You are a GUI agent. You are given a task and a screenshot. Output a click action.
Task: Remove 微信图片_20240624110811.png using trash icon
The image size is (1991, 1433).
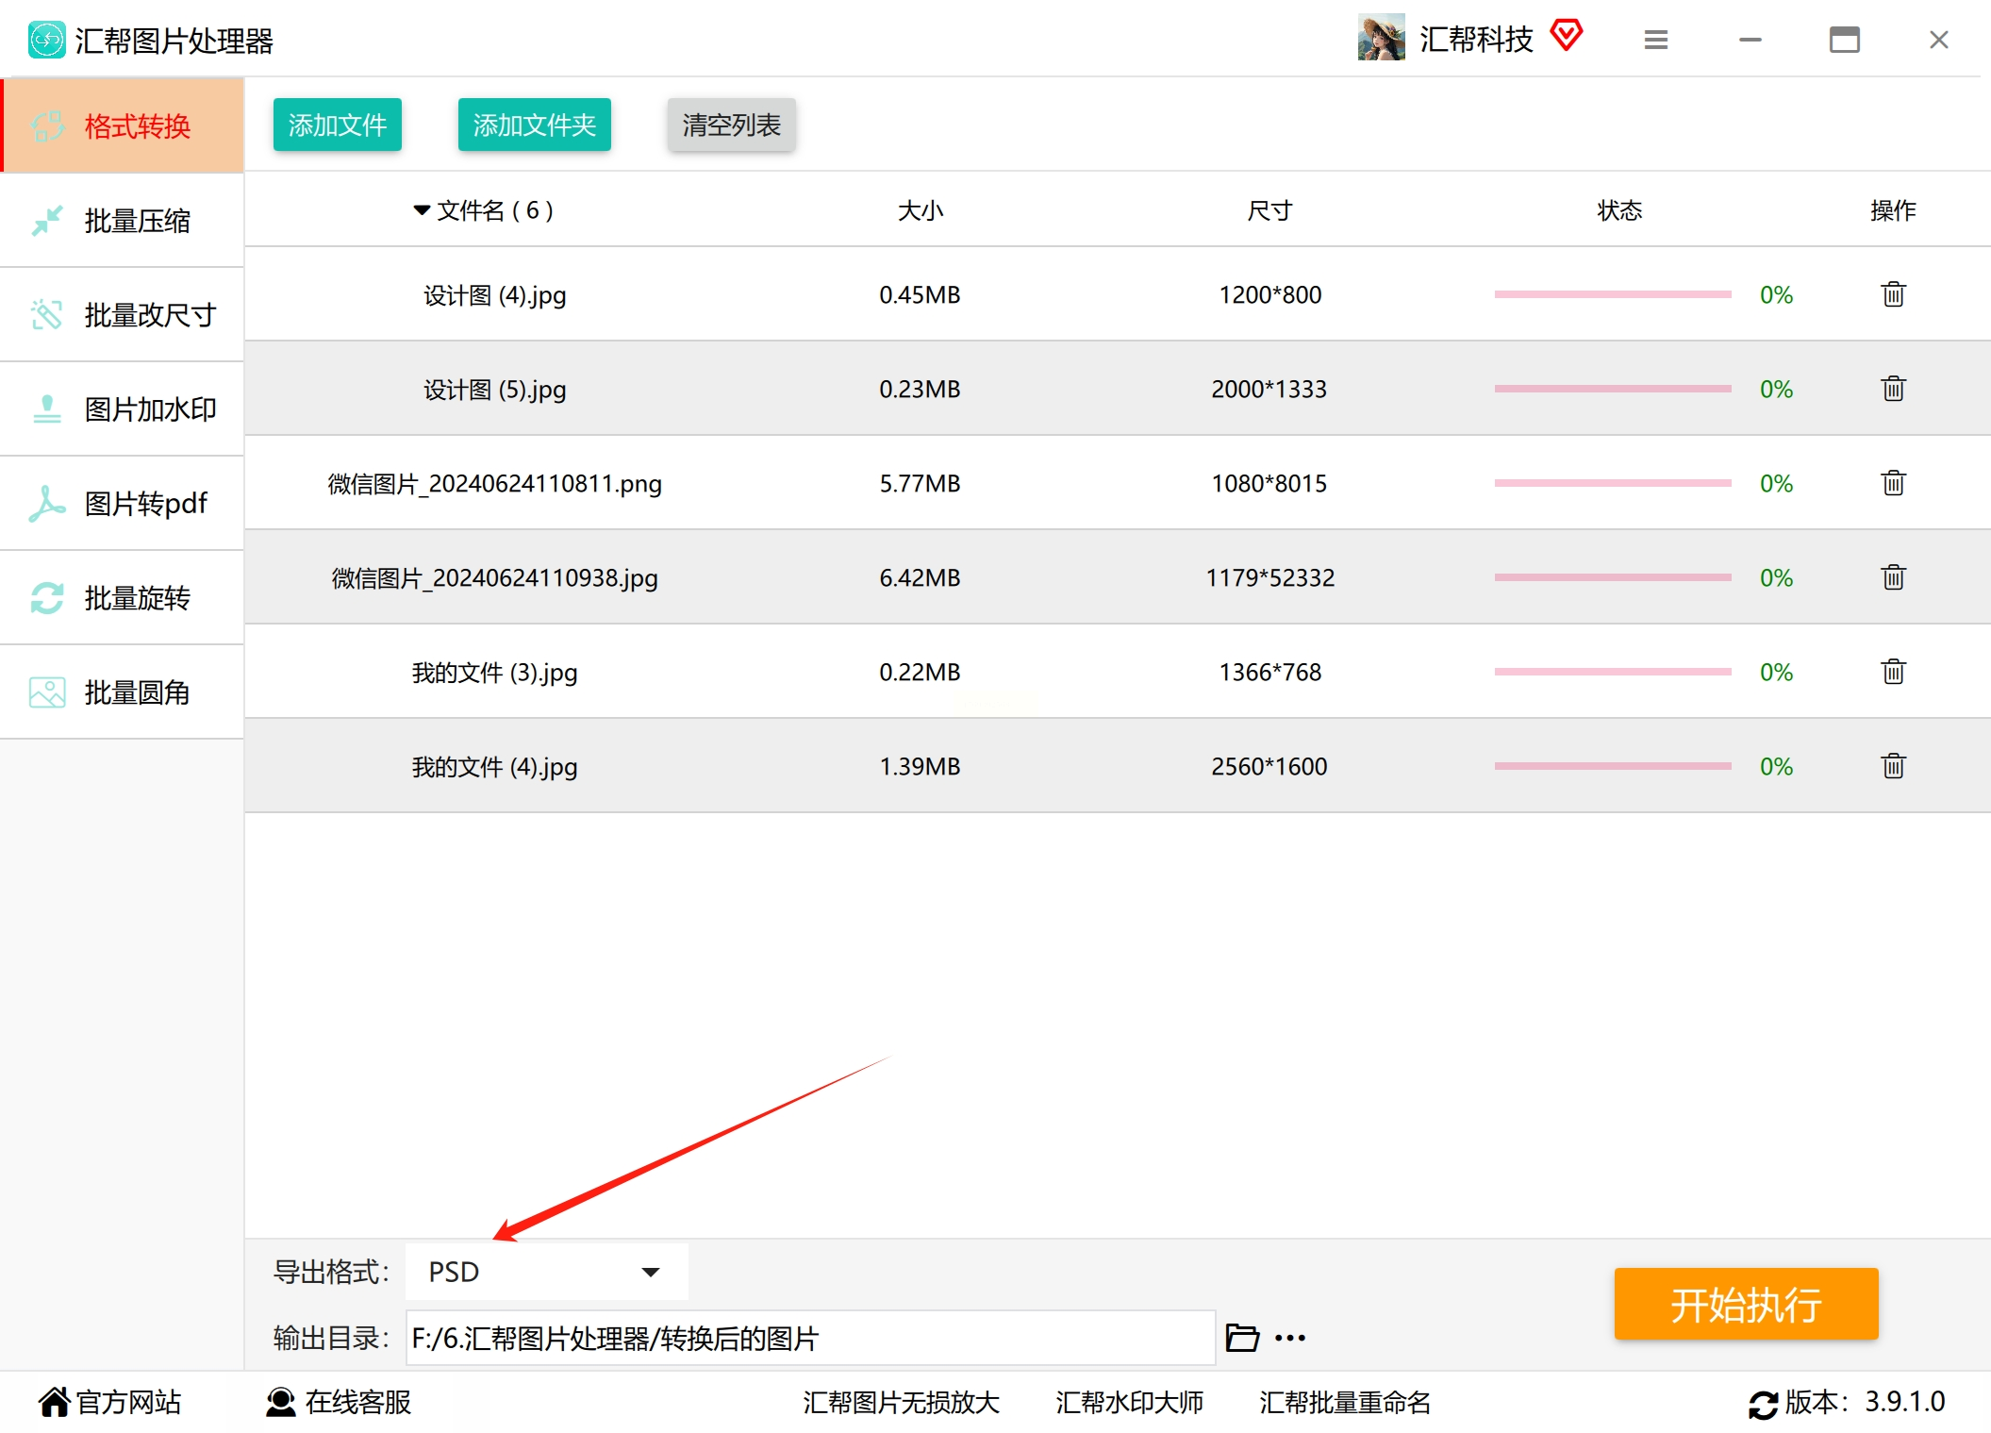tap(1893, 483)
